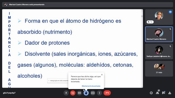This screenshot has height=98, width=175.
Task: Click your own 'Tú' video tile
Action: tap(159, 17)
